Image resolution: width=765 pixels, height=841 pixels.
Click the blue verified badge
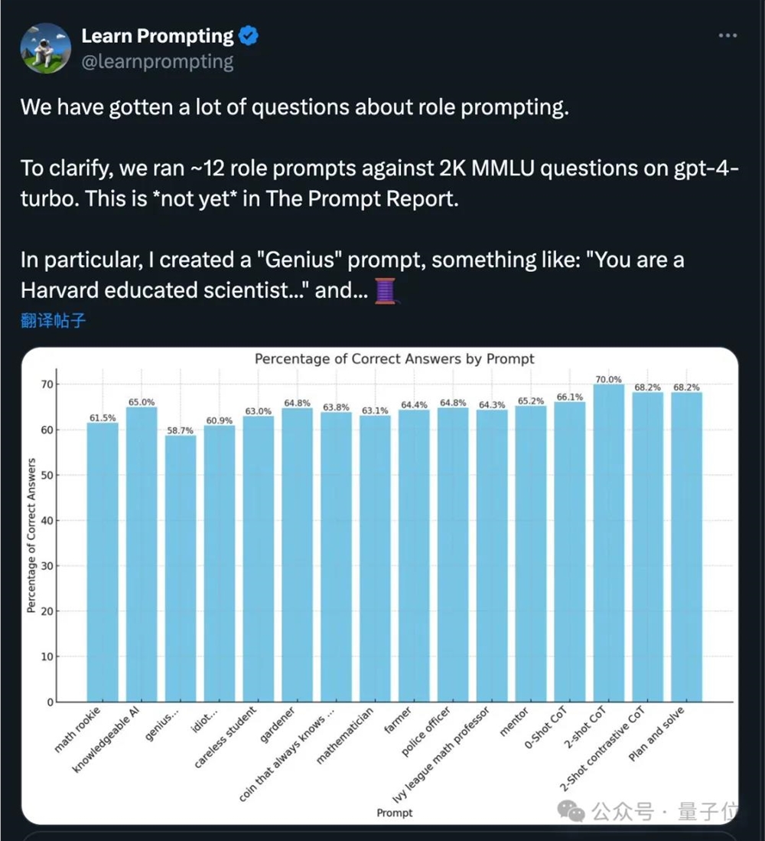pyautogui.click(x=250, y=35)
